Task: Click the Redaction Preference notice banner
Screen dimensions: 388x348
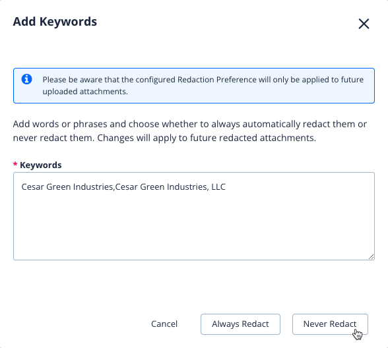Action: click(x=194, y=86)
